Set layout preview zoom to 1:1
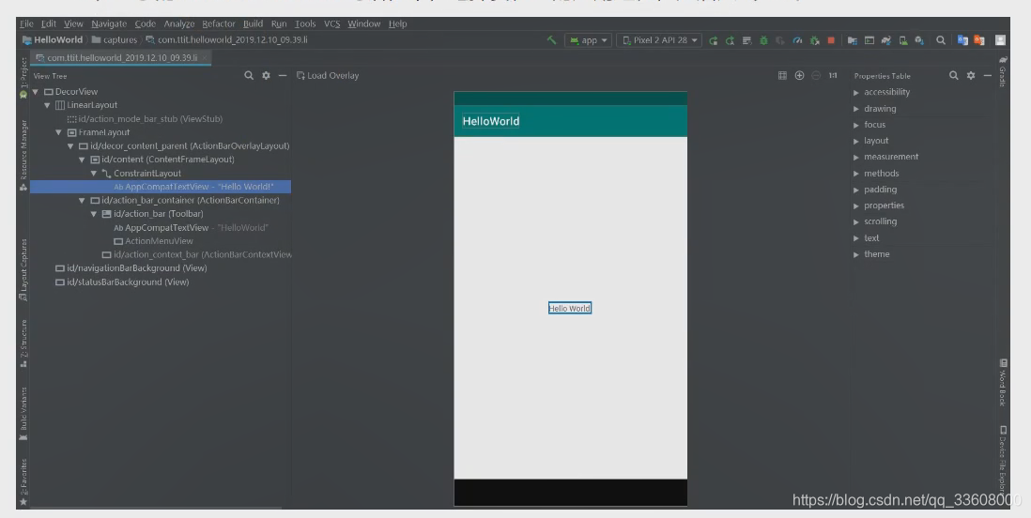This screenshot has height=518, width=1031. 833,76
